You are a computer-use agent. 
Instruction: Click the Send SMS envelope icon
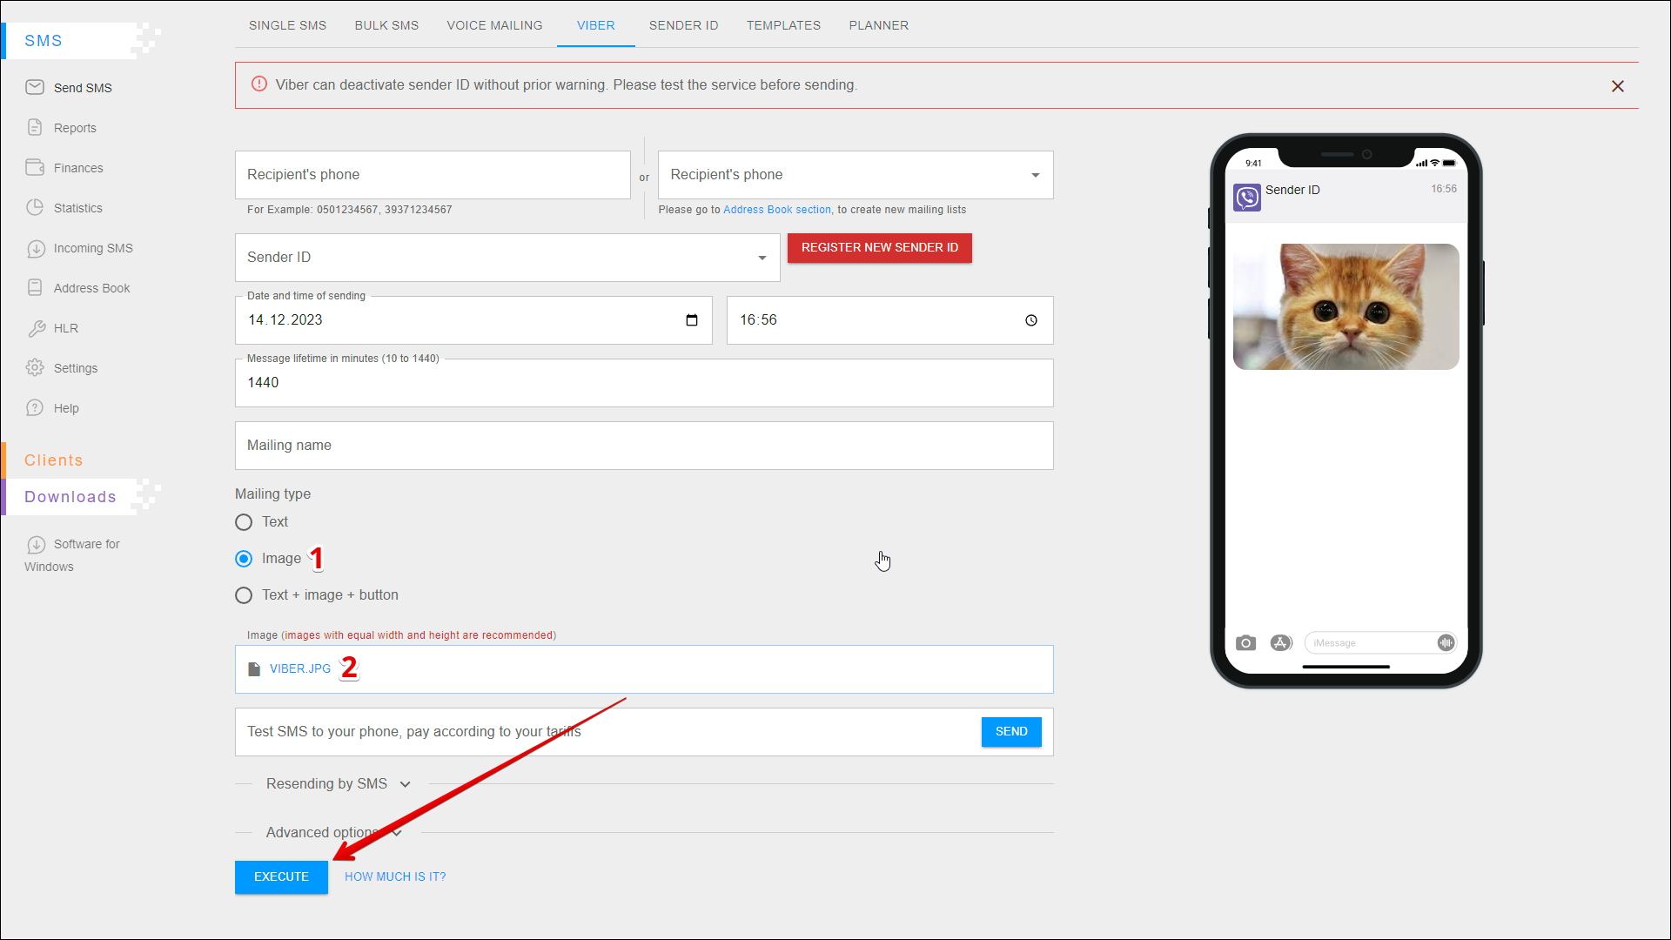[x=35, y=87]
